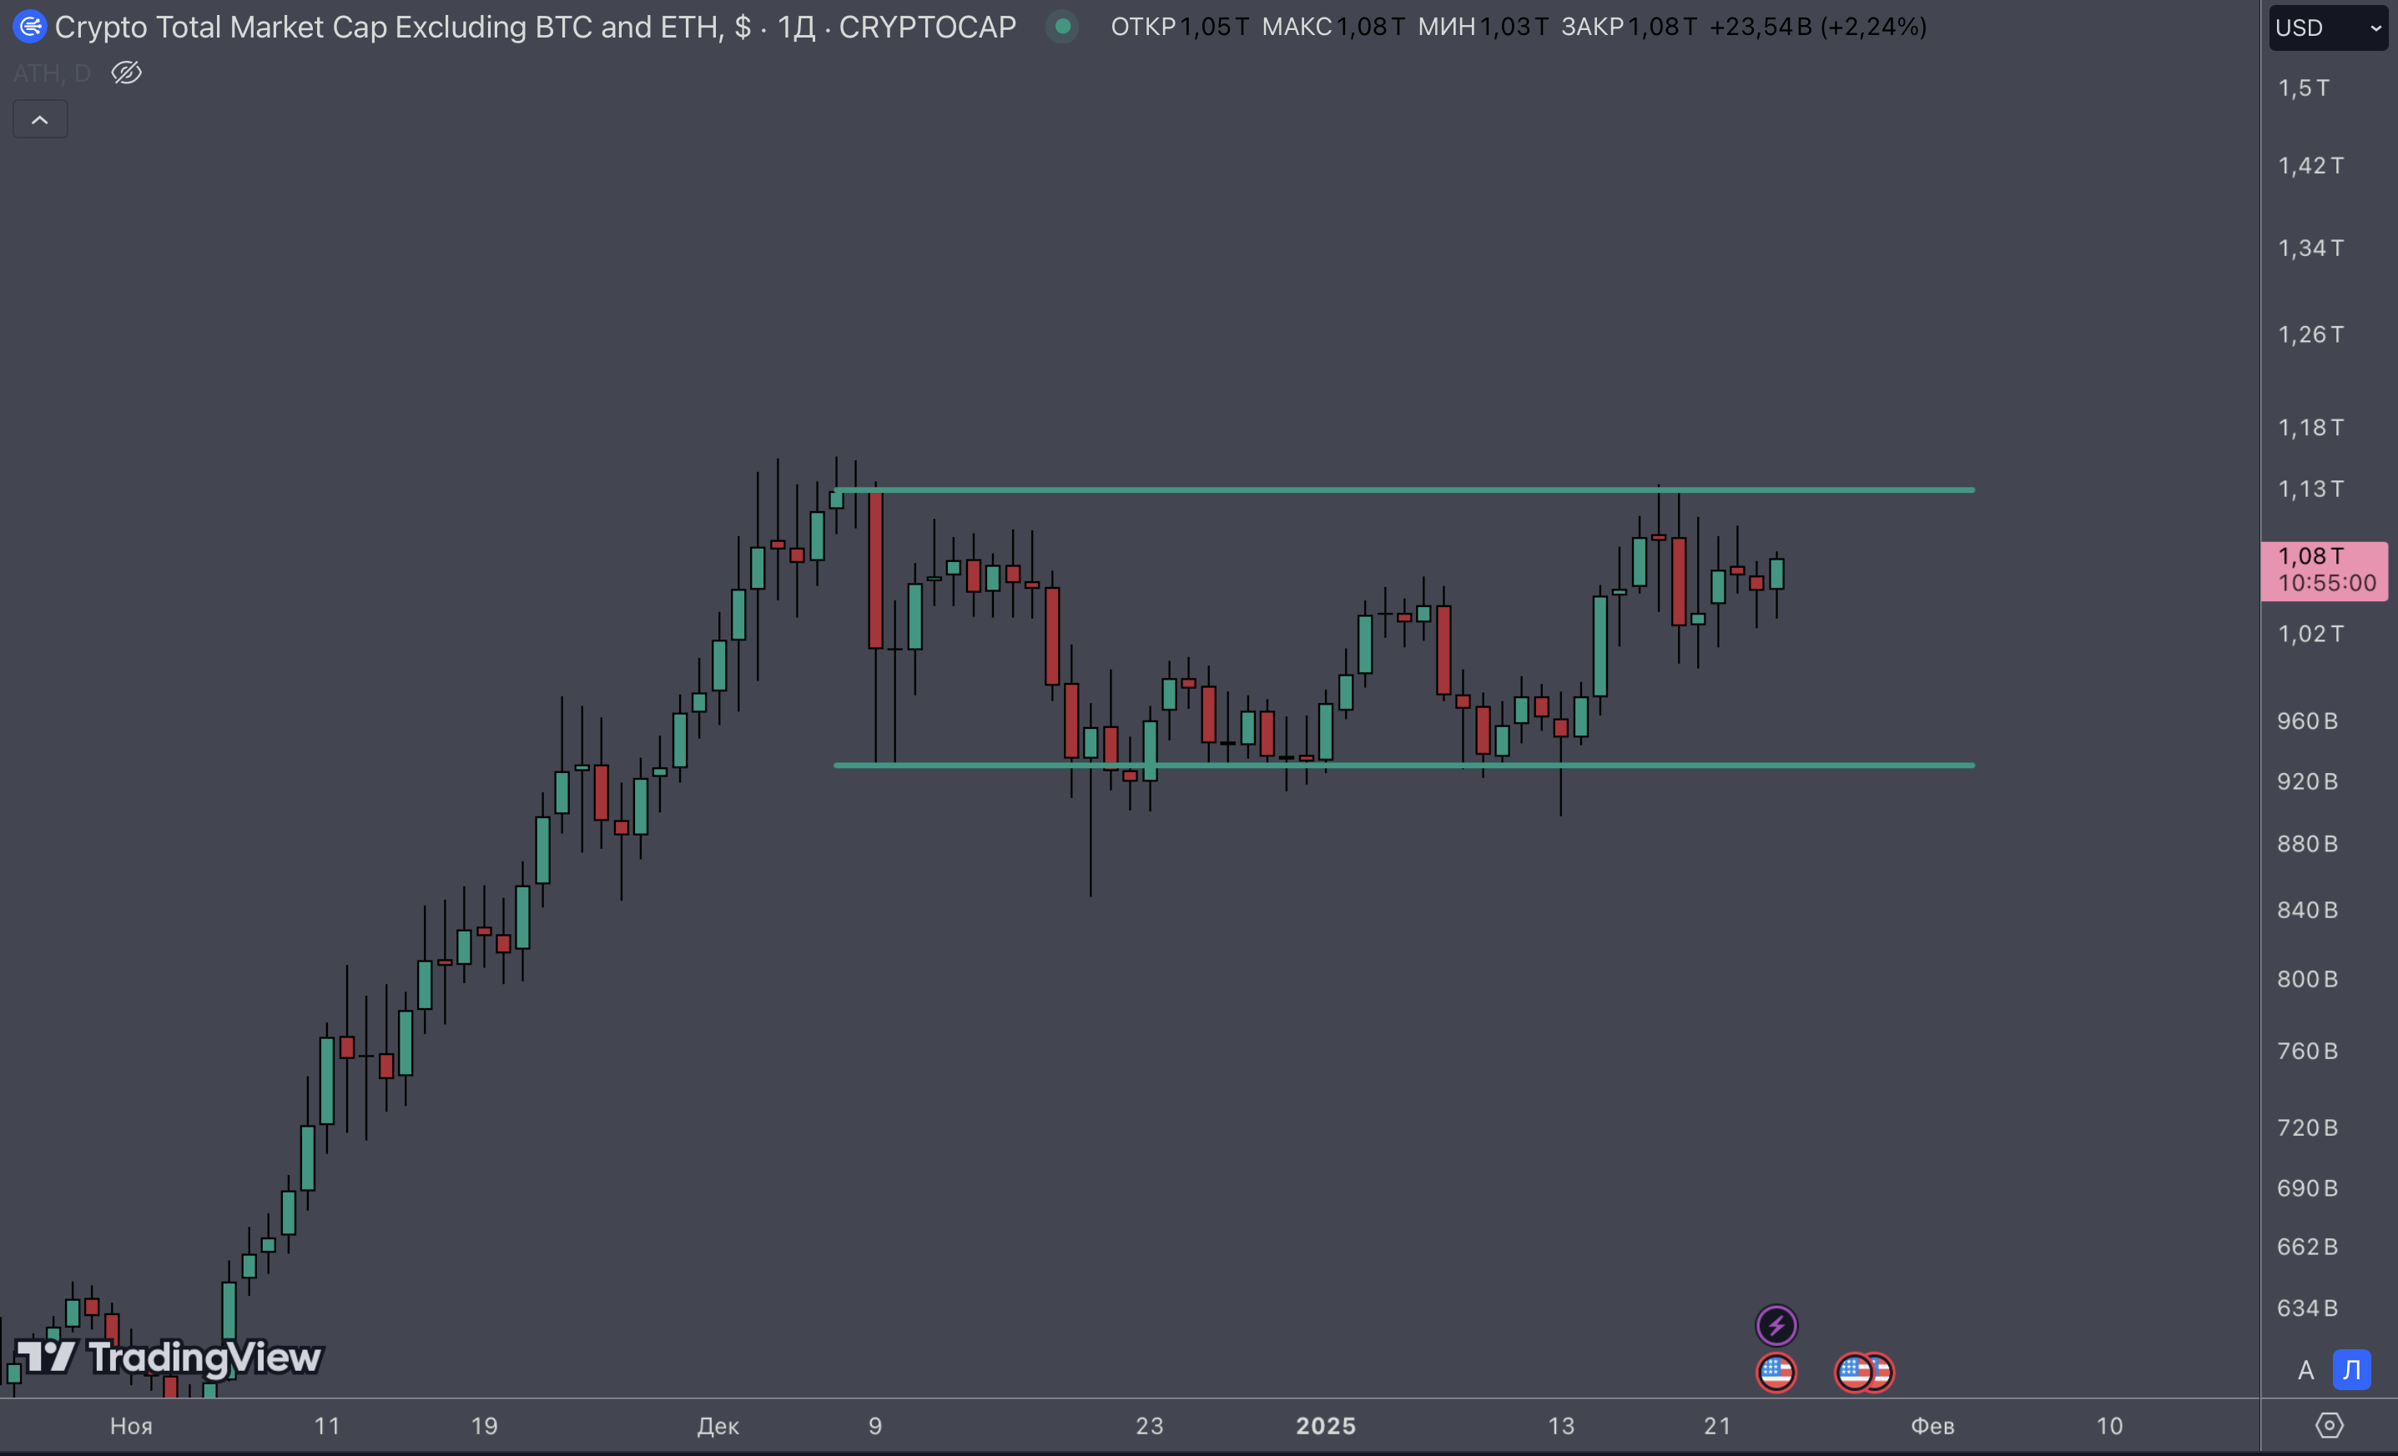This screenshot has height=1456, width=2398.
Task: Click the 1Д interval in chart title
Action: pos(795,28)
